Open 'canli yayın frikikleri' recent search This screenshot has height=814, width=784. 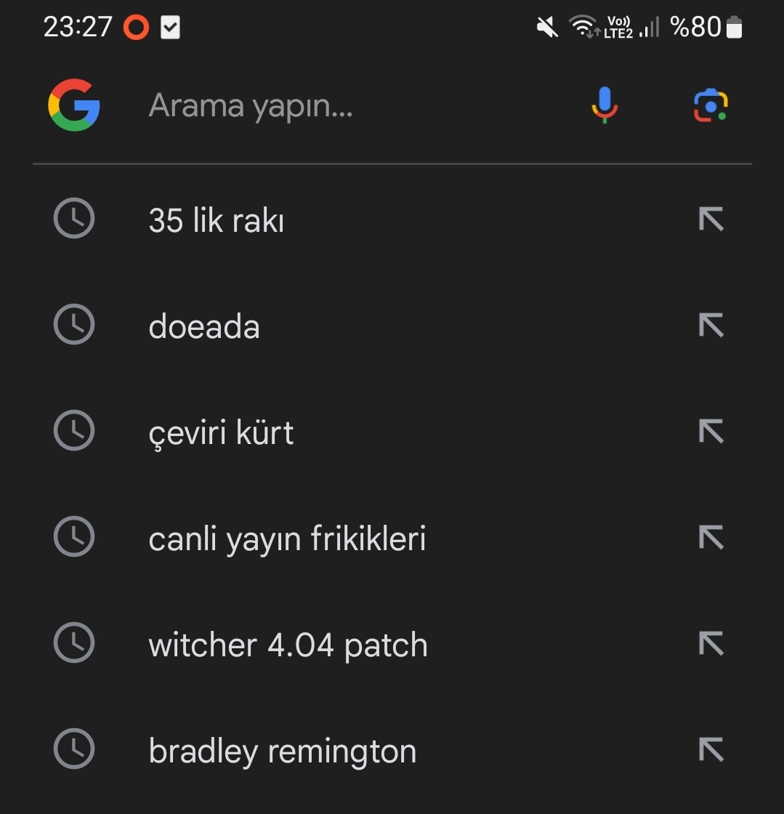287,539
